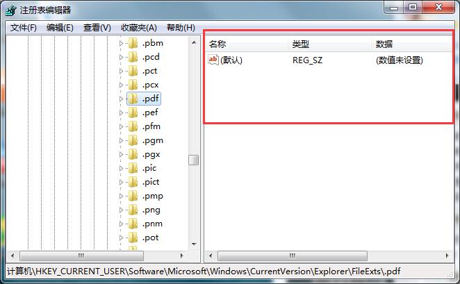The height and width of the screenshot is (284, 460).
Task: Open the 查看(V) menu
Action: 97,27
